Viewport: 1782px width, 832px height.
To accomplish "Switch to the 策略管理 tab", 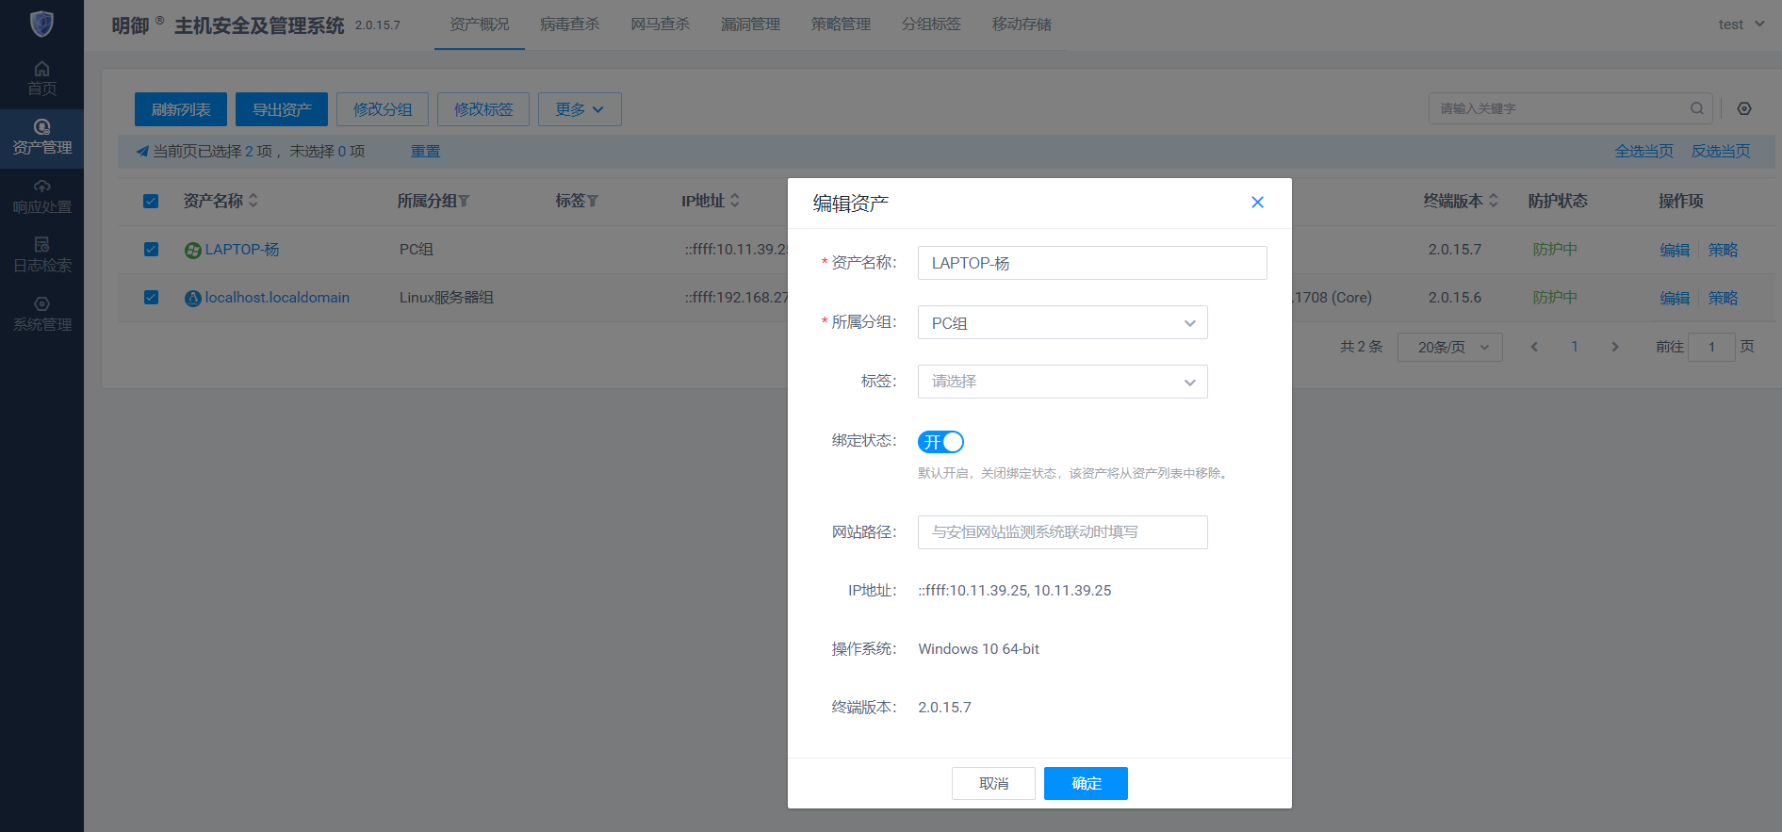I will click(841, 24).
